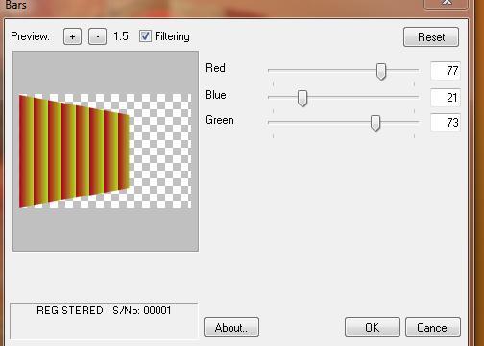Confirm settings with the OK button
This screenshot has height=346, width=484.
coord(373,328)
